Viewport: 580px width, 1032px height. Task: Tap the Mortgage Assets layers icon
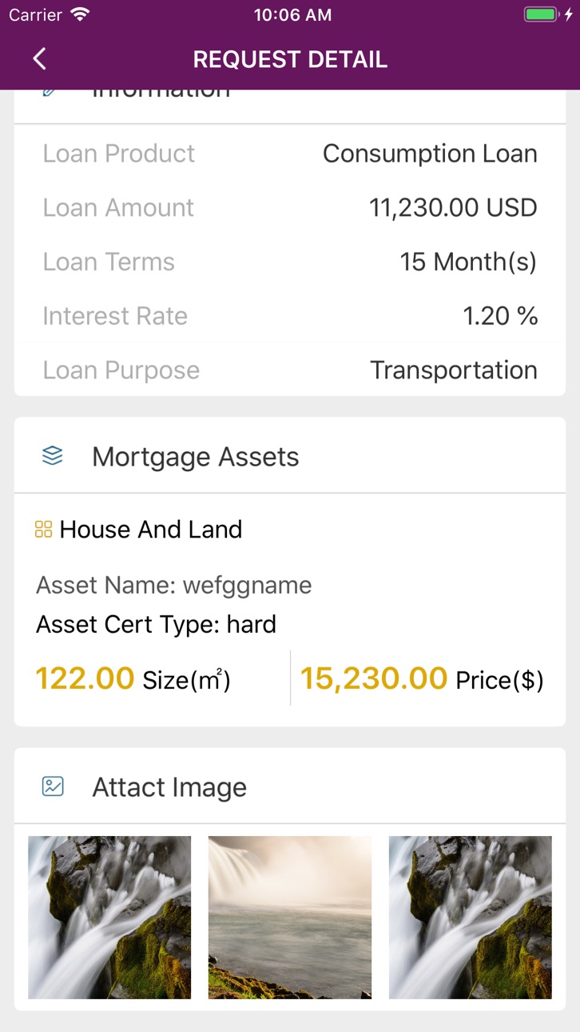52,456
